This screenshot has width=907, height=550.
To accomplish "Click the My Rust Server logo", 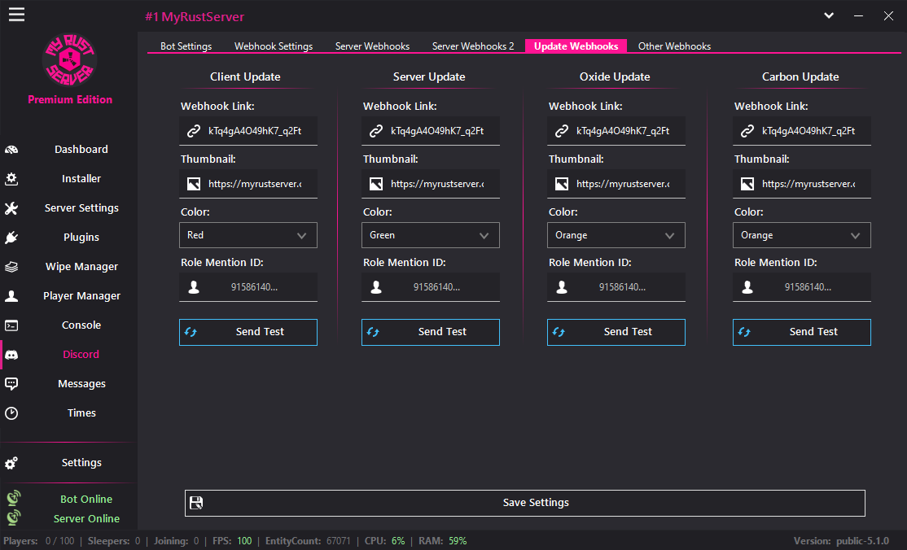I will coord(69,60).
